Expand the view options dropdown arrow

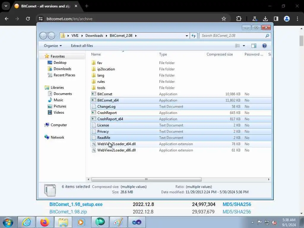[x=244, y=46]
